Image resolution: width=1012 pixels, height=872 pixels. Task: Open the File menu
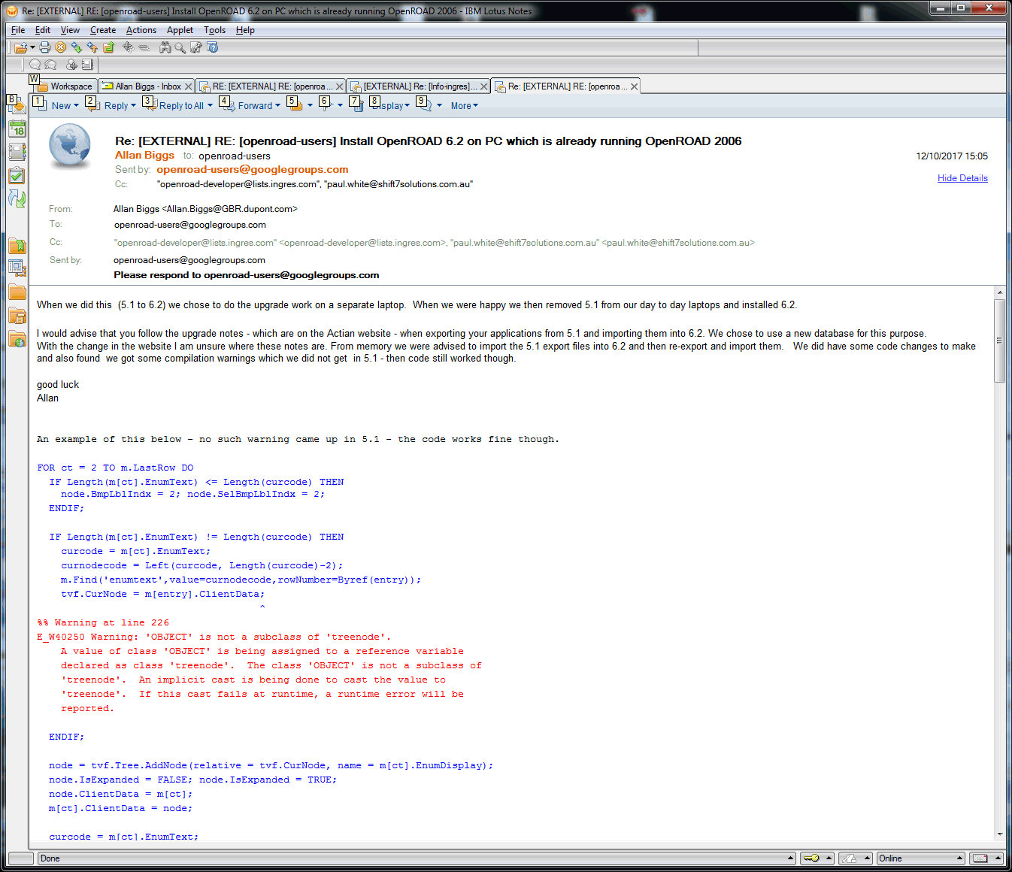(x=18, y=30)
